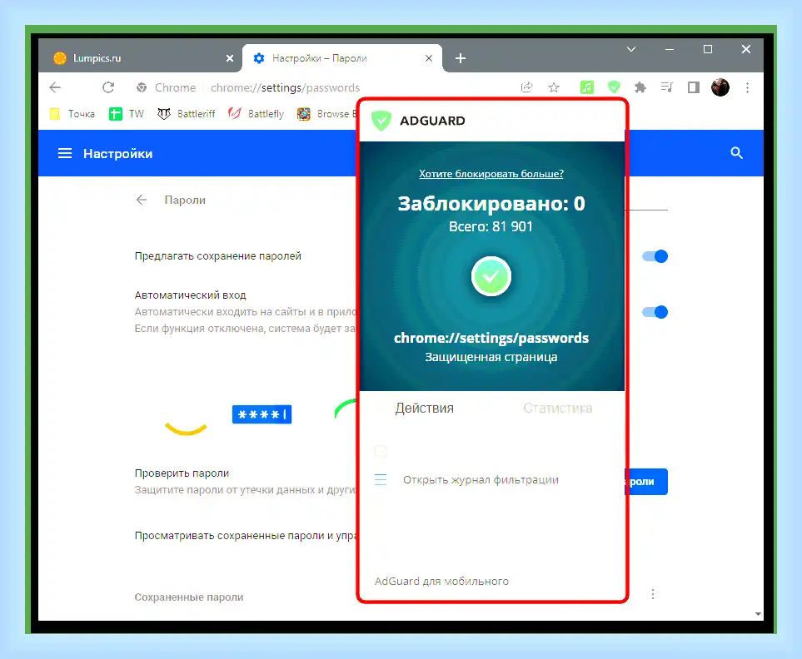Click Защищенная страница text

click(491, 357)
